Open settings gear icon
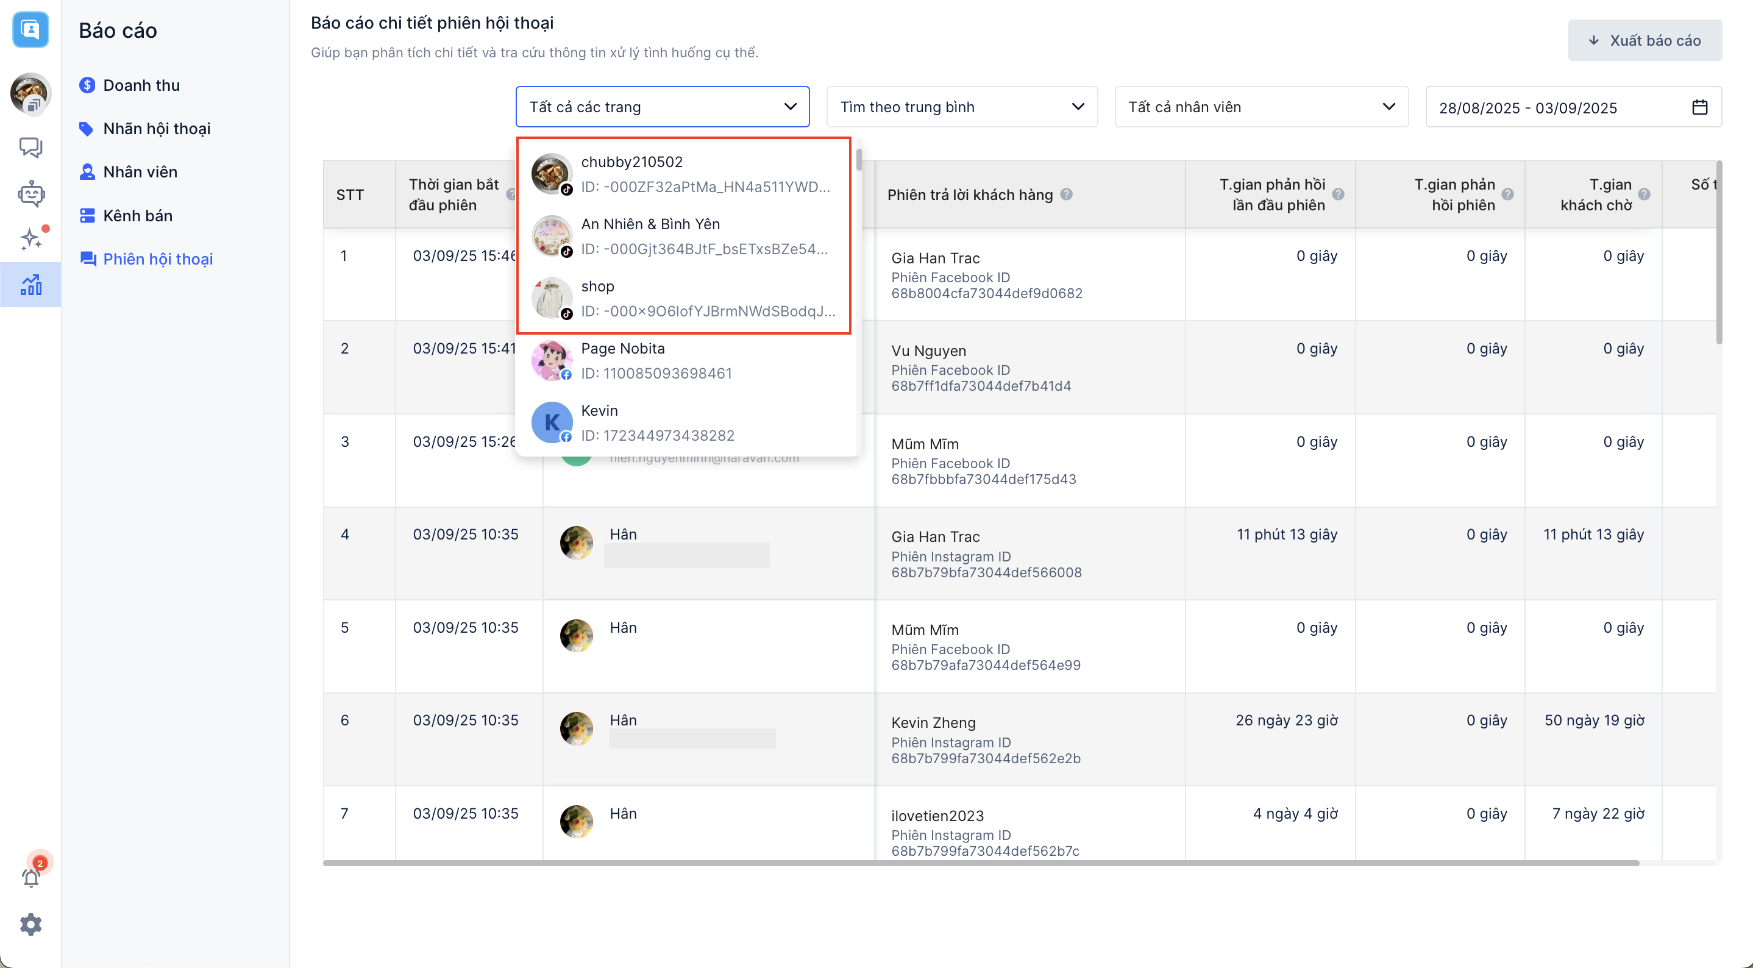 tap(30, 925)
